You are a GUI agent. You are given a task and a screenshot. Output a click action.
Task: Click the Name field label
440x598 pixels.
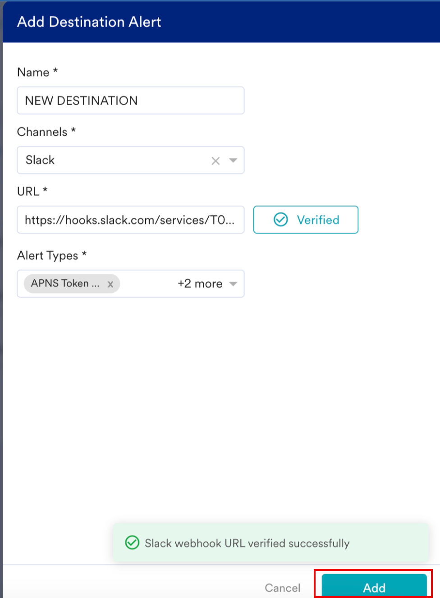(x=33, y=72)
